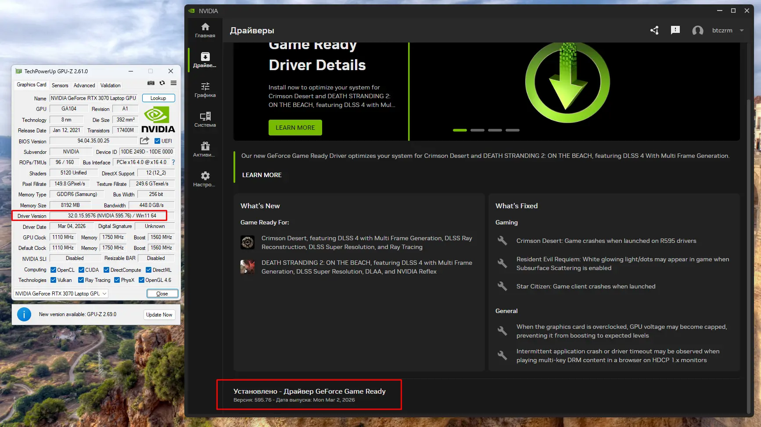Click the BIOS export share icon in GPU-Z
Viewport: 761px width, 427px height.
[144, 141]
